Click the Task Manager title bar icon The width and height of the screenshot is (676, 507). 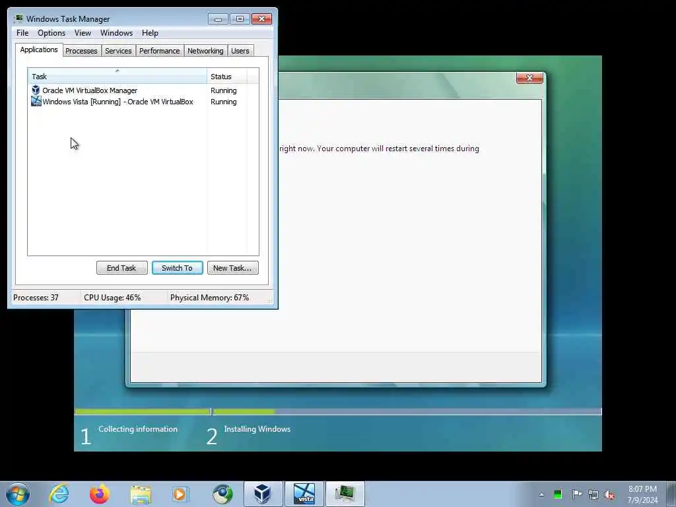(x=18, y=18)
